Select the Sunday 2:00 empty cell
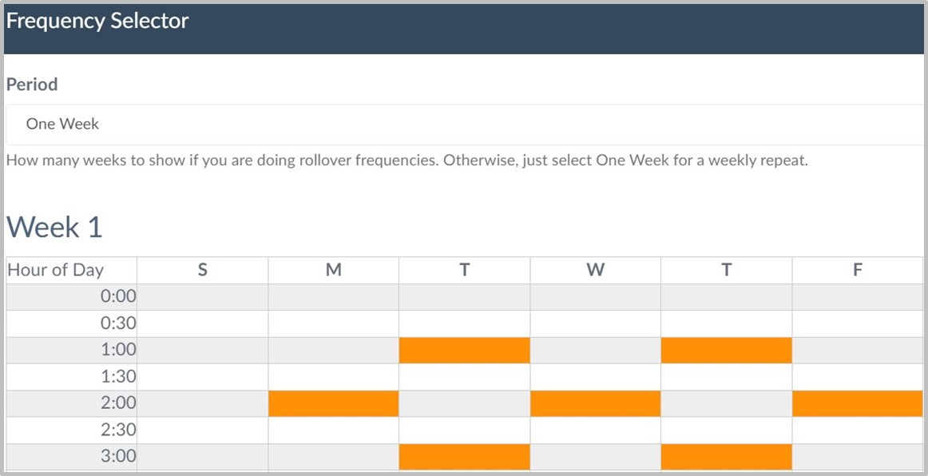The height and width of the screenshot is (476, 928). (202, 404)
